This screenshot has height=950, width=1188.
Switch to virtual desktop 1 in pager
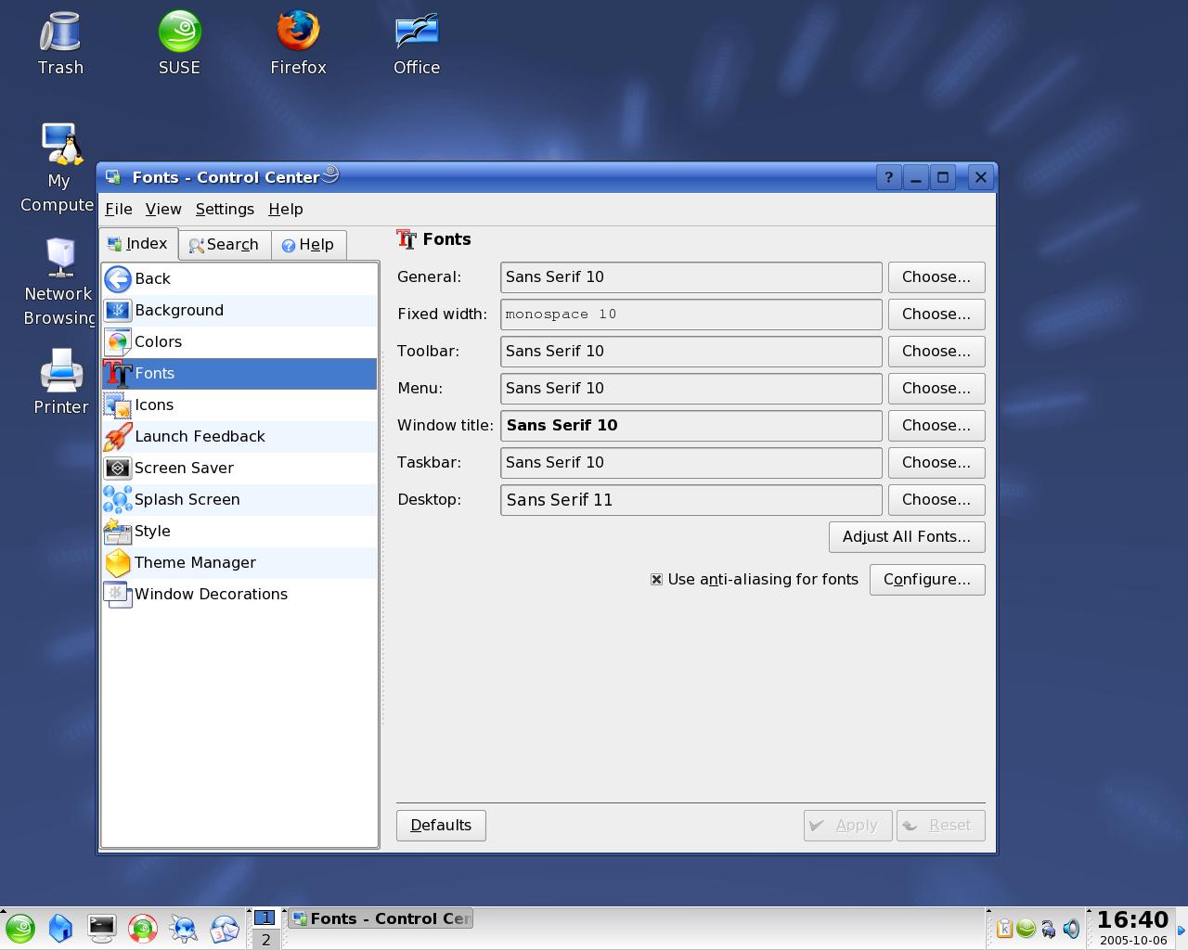265,918
